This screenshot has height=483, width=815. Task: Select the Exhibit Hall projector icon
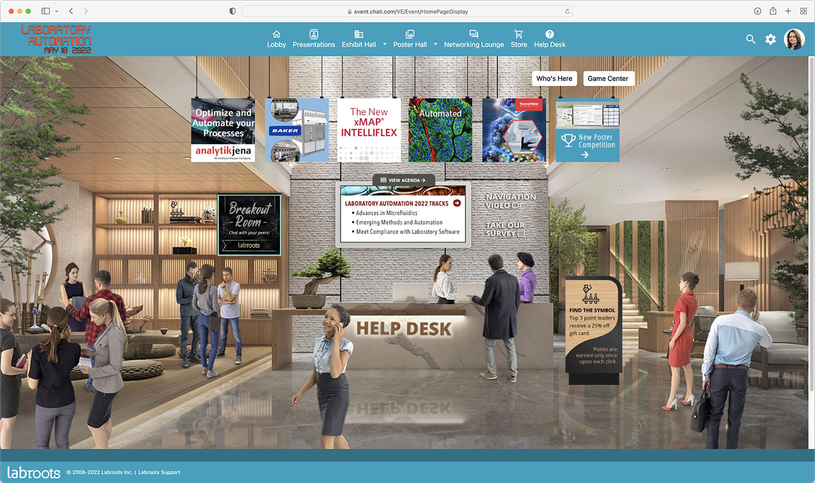[358, 33]
